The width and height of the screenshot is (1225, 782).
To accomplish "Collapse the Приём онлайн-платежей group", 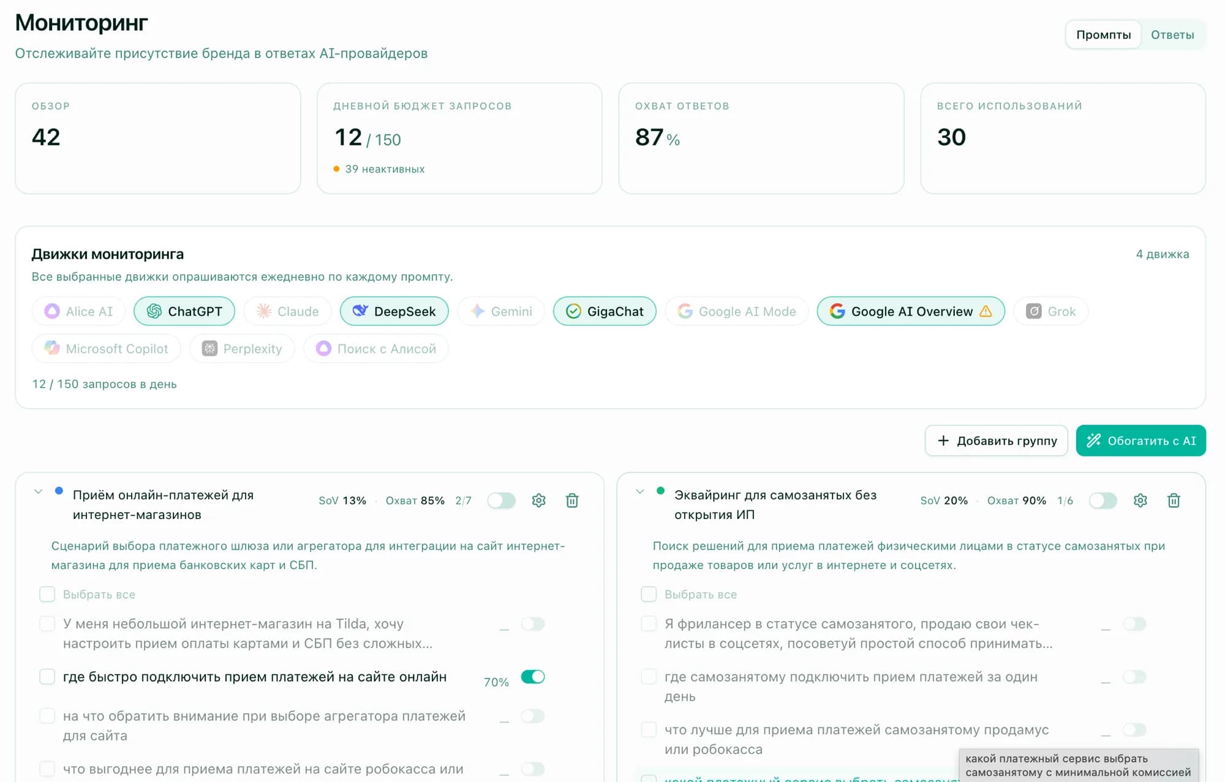I will [39, 491].
